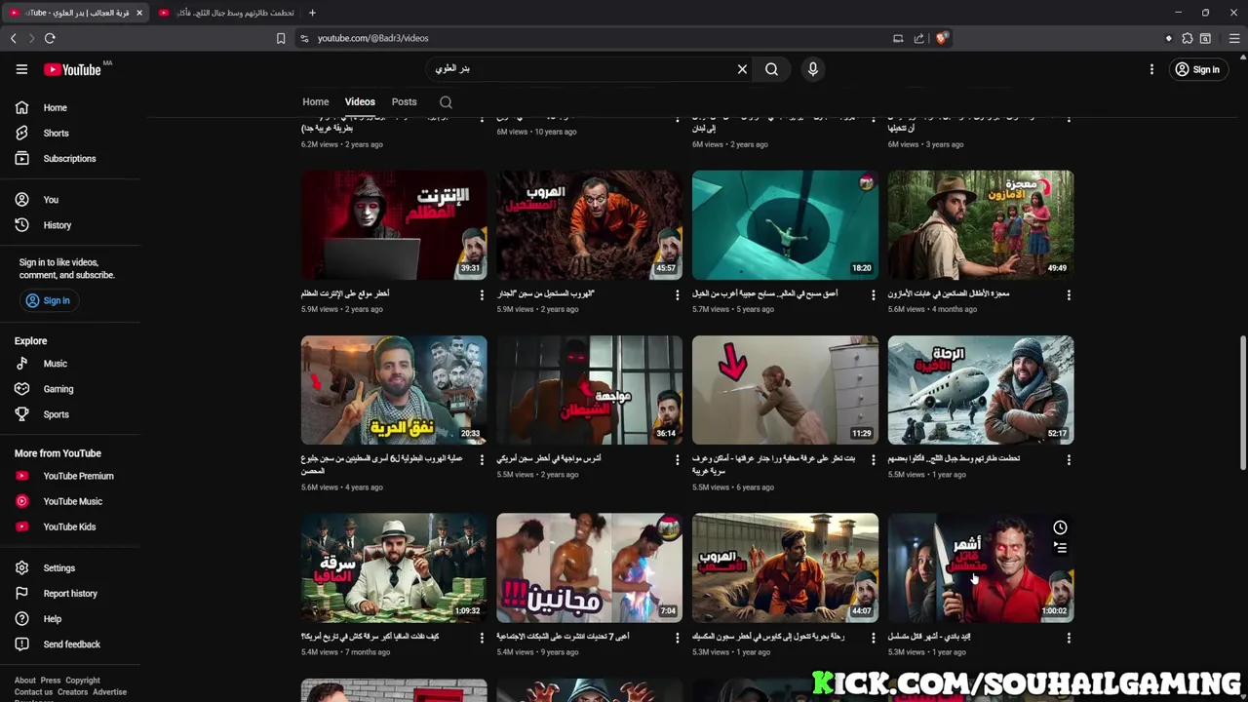Open the options menu for the 49:49 video

(x=1069, y=294)
